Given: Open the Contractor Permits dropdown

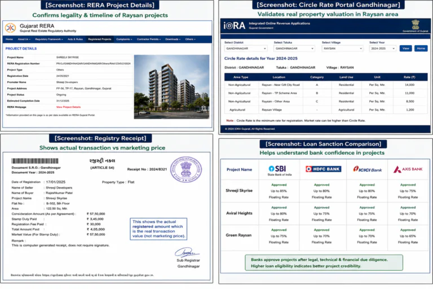Looking at the screenshot, I should 149,40.
